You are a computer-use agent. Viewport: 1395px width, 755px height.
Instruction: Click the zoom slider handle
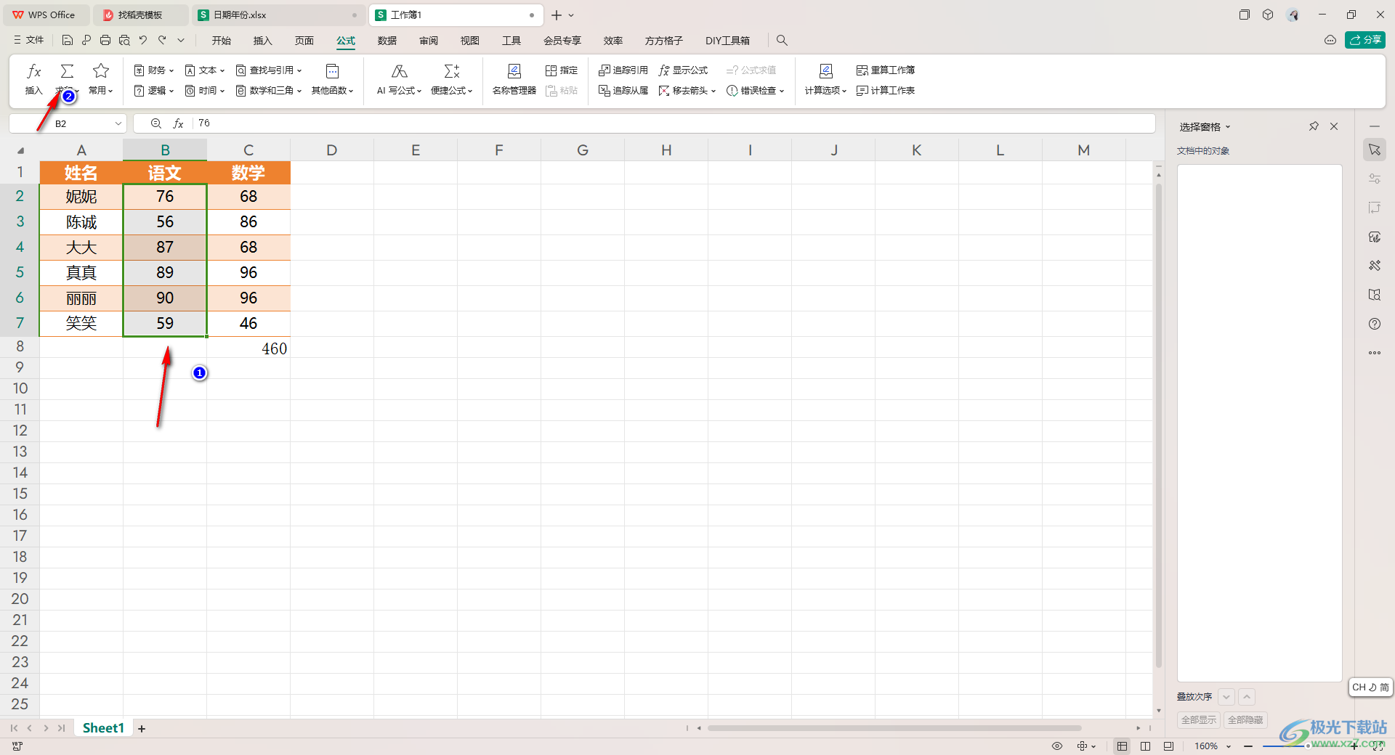1308,746
